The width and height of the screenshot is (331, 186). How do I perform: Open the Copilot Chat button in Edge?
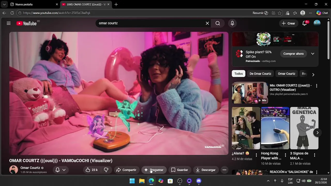[x=322, y=13]
